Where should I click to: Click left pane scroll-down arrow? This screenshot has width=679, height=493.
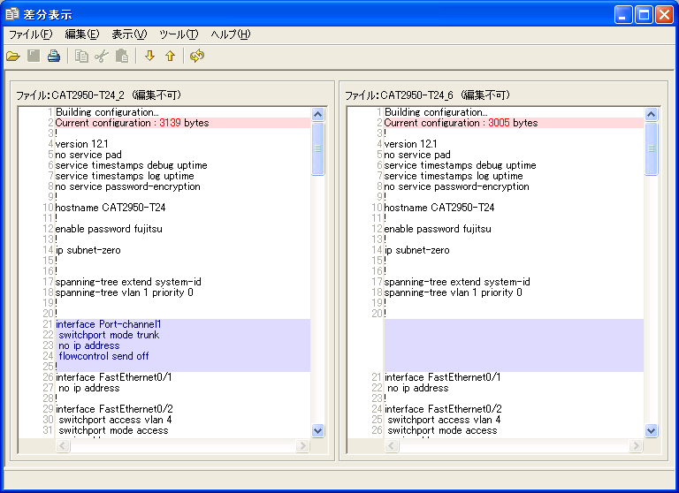click(318, 430)
